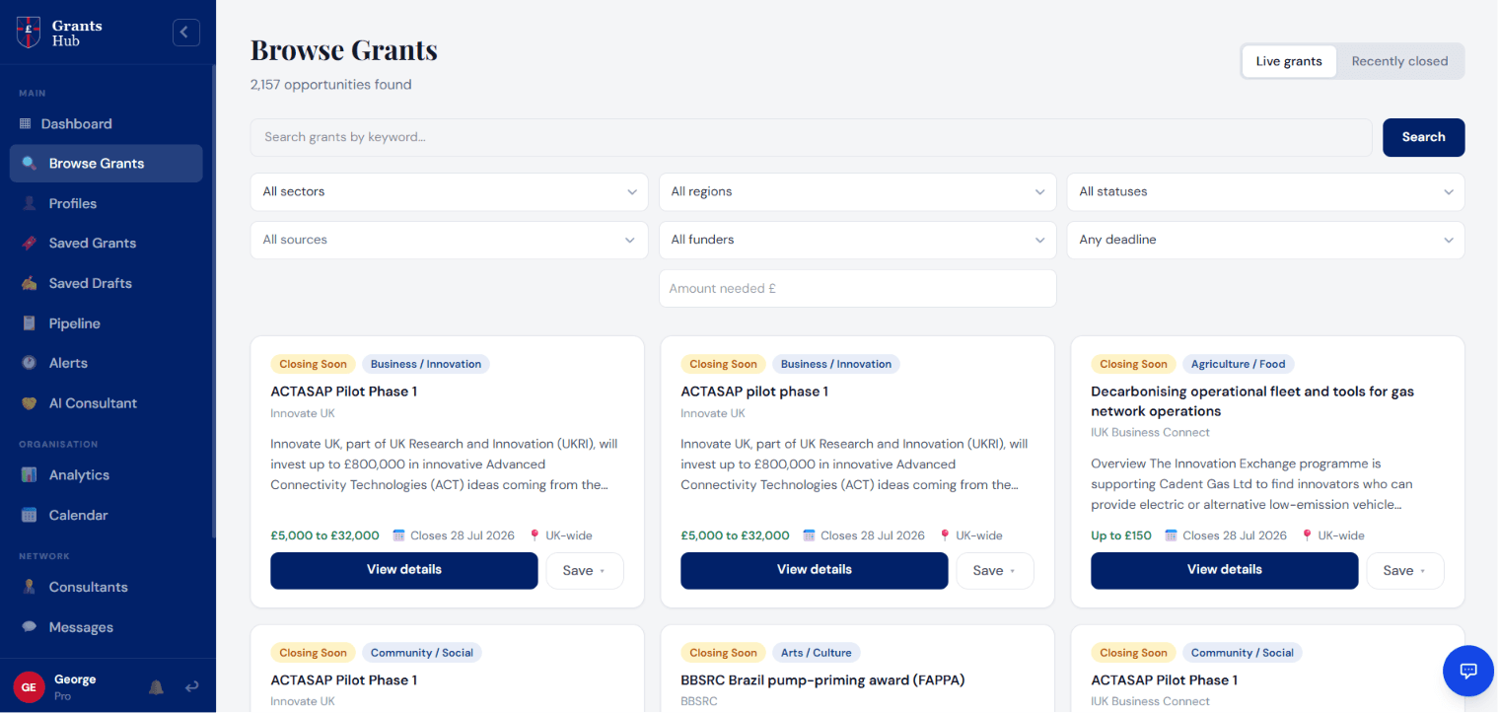Screen dimensions: 1498x713
Task: Click the Saved Drafts icon
Action: (30, 283)
